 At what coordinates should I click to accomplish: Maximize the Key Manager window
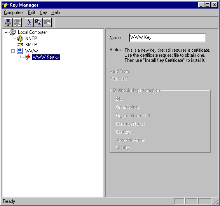click(208, 5)
